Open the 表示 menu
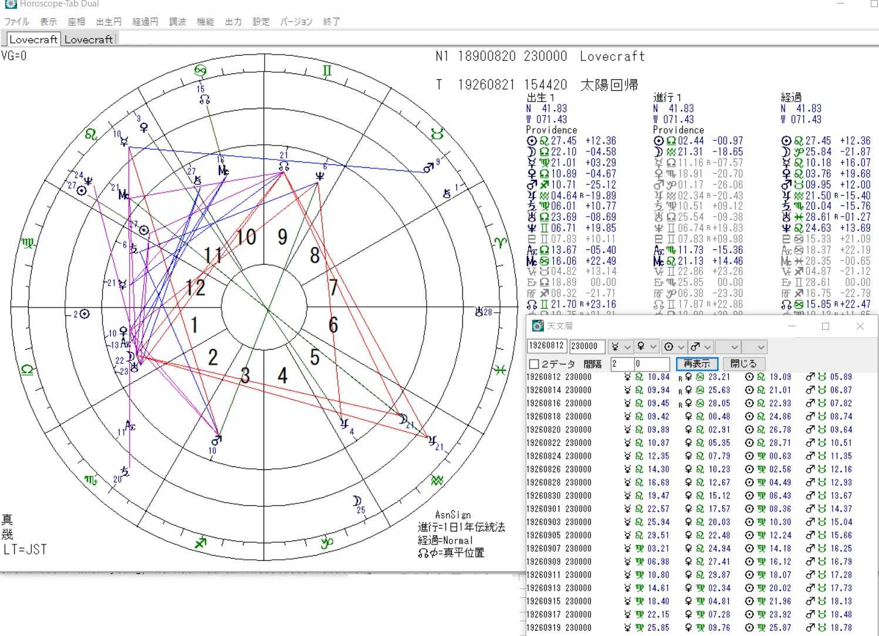 point(49,22)
